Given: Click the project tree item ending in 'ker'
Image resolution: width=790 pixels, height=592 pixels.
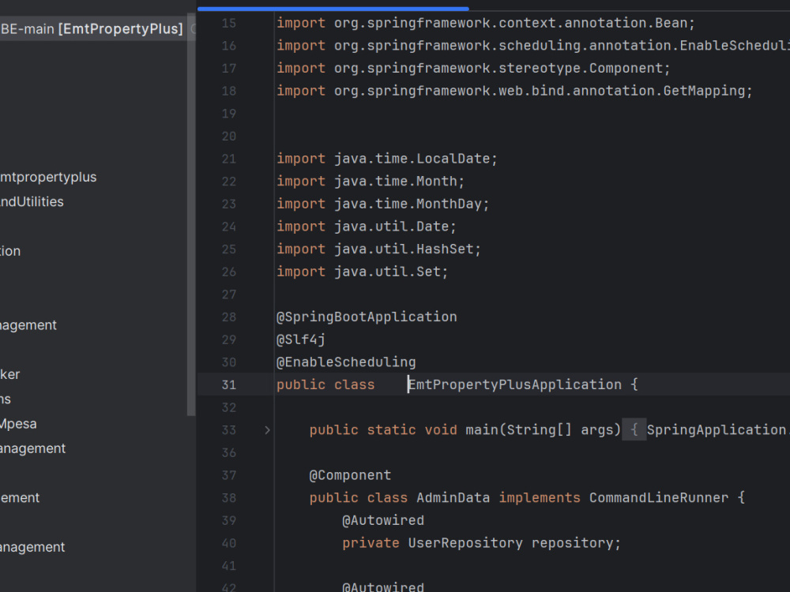Looking at the screenshot, I should click(10, 374).
